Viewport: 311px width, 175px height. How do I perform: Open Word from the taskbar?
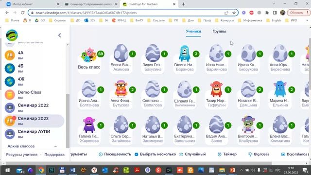coord(72,170)
